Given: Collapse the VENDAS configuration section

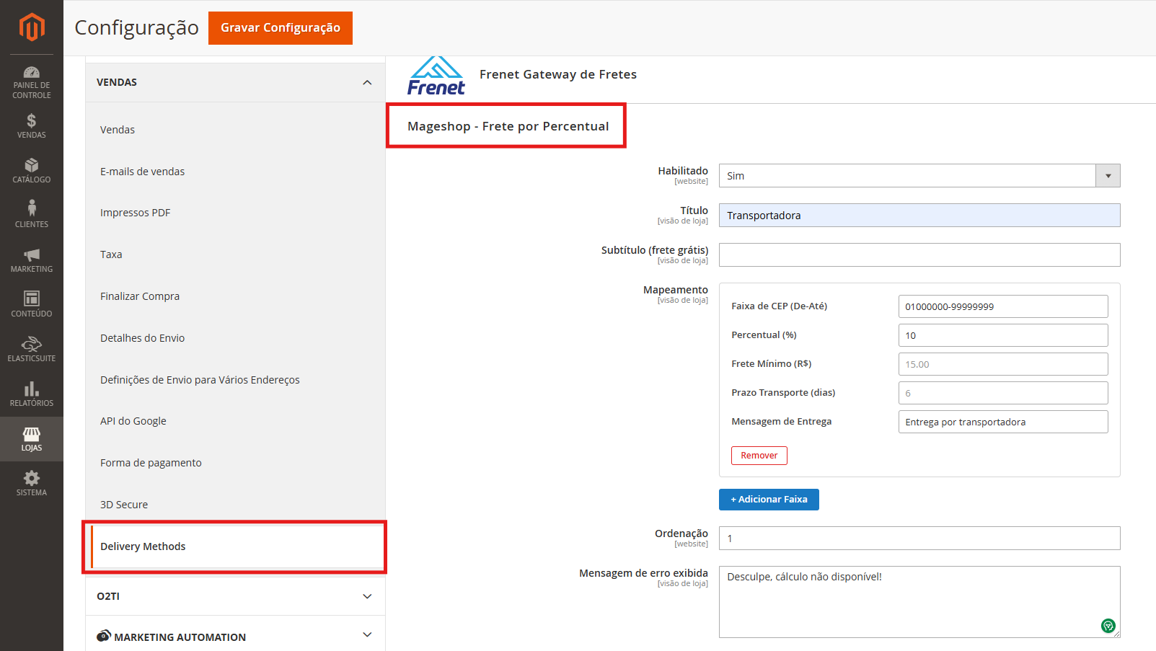Looking at the screenshot, I should pyautogui.click(x=367, y=82).
